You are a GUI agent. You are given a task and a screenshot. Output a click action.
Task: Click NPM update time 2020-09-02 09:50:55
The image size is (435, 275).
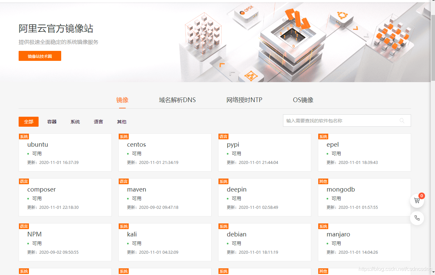pos(59,252)
